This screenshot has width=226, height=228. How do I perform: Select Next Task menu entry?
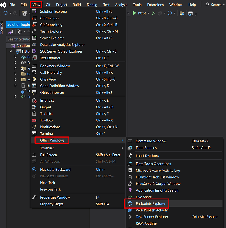click(78, 183)
